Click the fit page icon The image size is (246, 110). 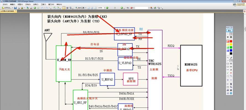point(92,8)
